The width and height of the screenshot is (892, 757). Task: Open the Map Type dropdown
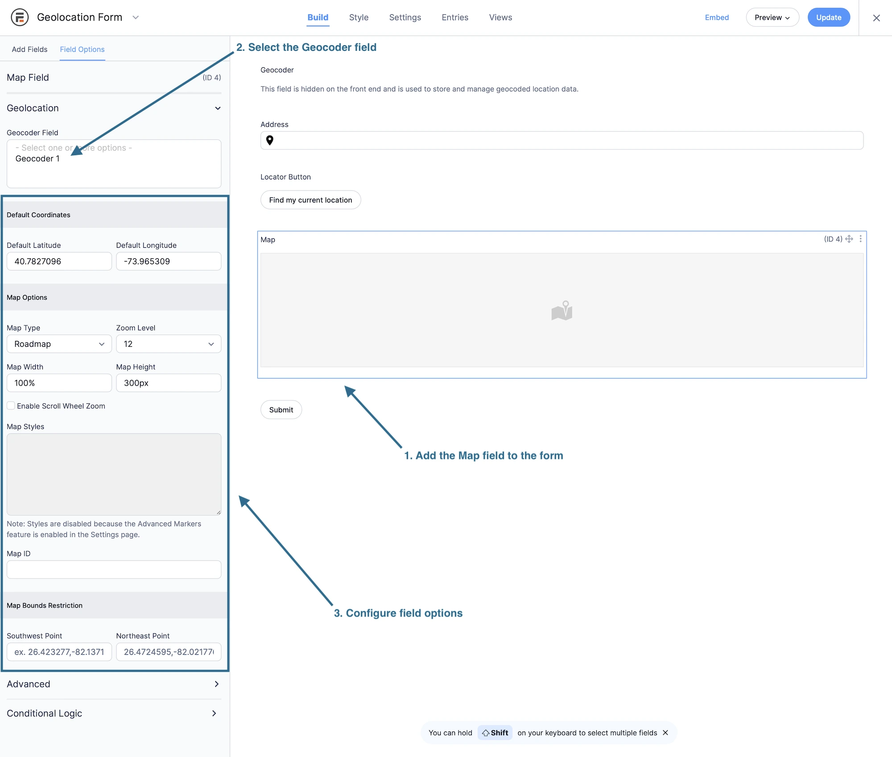[x=59, y=344]
